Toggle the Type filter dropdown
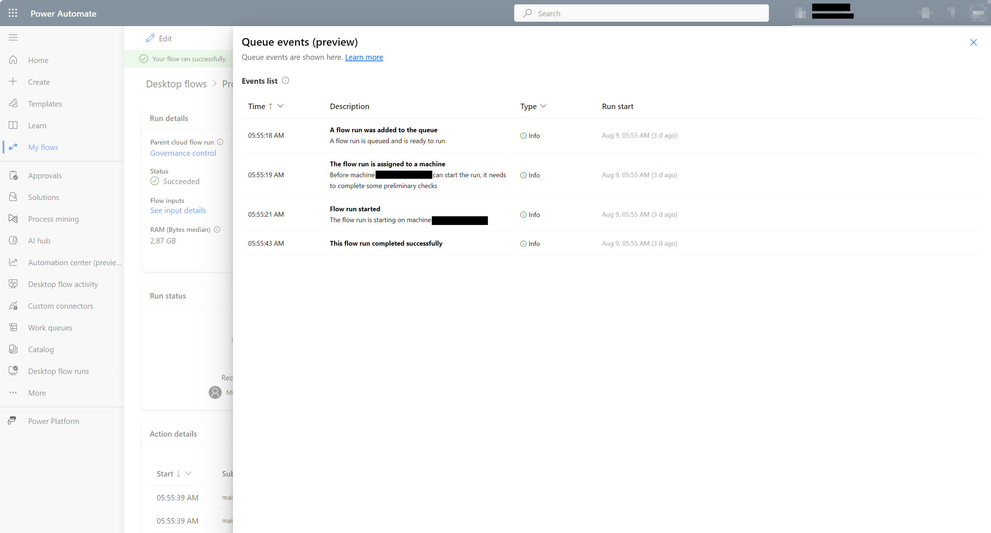The height and width of the screenshot is (533, 991). (541, 106)
